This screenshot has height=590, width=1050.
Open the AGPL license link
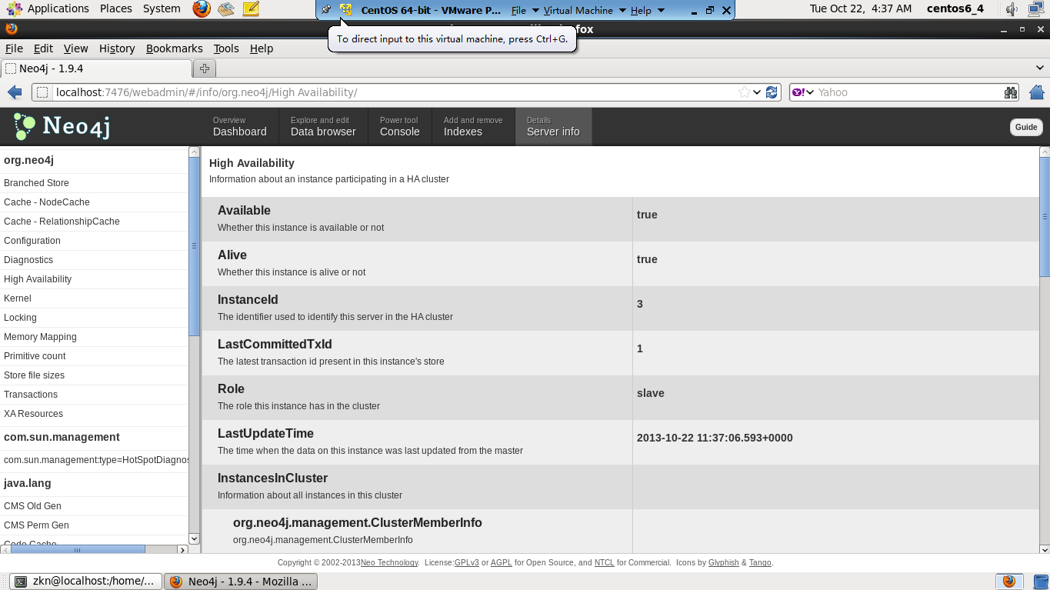(x=501, y=562)
